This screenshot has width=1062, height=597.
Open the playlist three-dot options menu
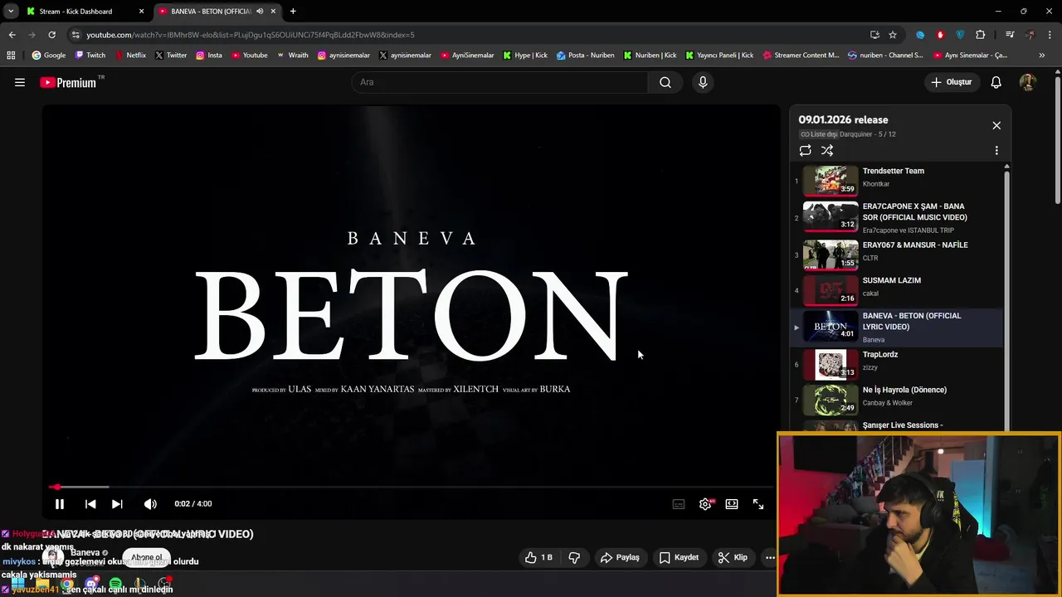[996, 150]
